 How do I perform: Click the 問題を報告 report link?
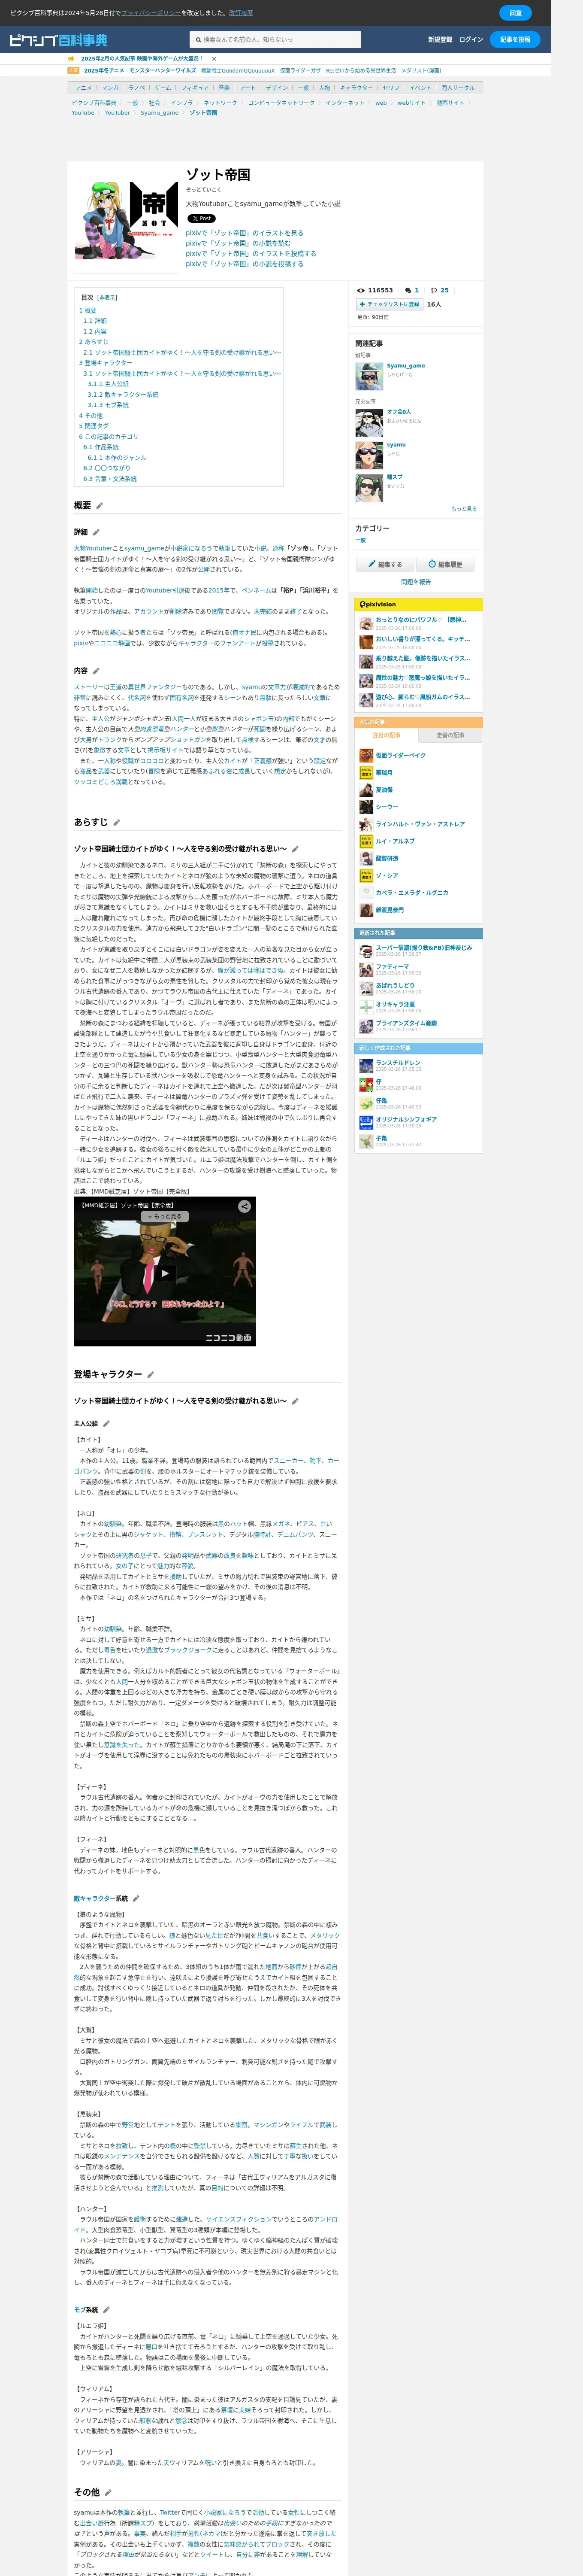click(416, 582)
